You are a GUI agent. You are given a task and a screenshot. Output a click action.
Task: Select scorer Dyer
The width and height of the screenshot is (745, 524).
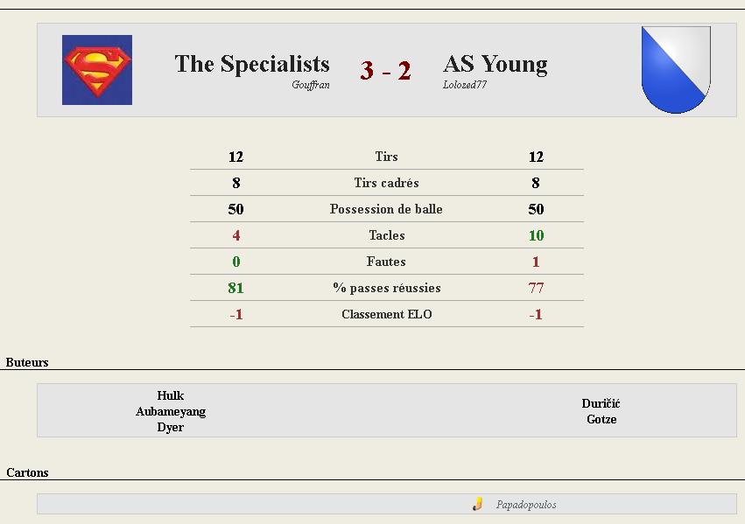[171, 427]
